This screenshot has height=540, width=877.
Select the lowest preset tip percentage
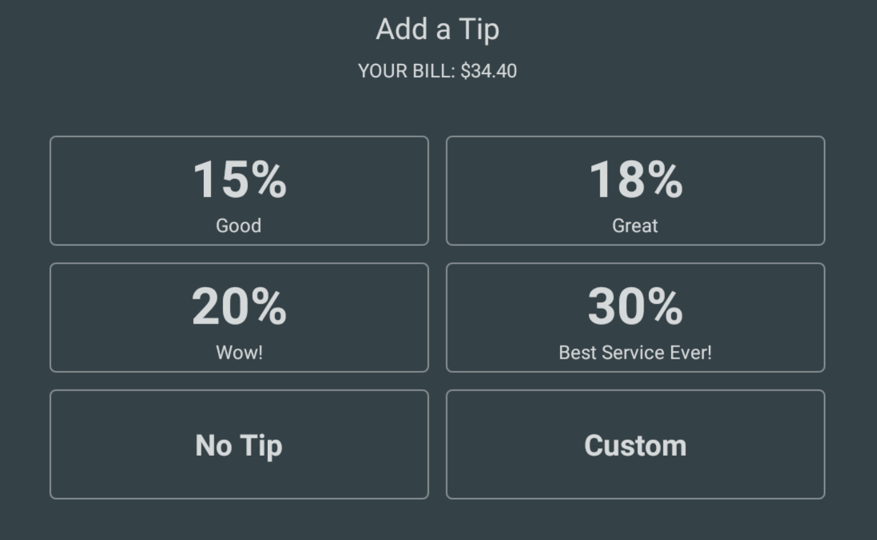pyautogui.click(x=239, y=190)
